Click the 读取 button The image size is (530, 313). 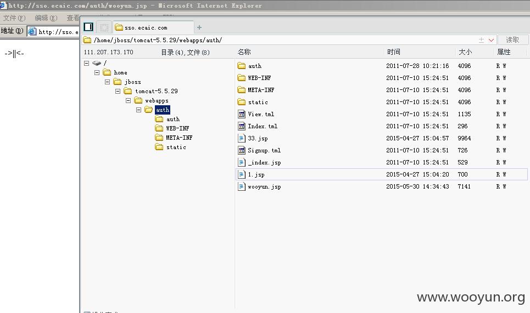[x=512, y=40]
